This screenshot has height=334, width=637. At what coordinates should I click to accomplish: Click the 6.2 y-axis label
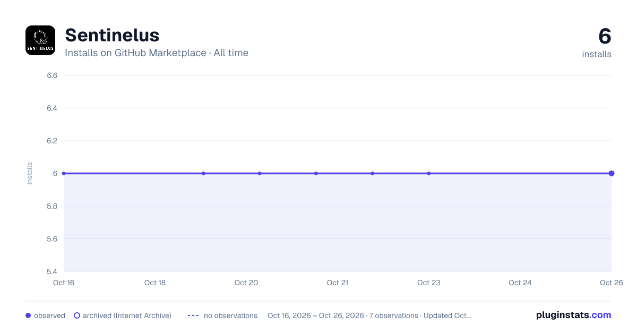pos(52,141)
